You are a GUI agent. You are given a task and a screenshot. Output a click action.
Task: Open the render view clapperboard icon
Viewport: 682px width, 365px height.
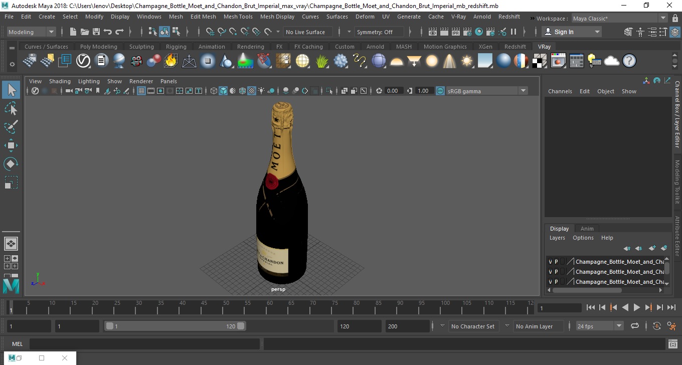(x=432, y=32)
